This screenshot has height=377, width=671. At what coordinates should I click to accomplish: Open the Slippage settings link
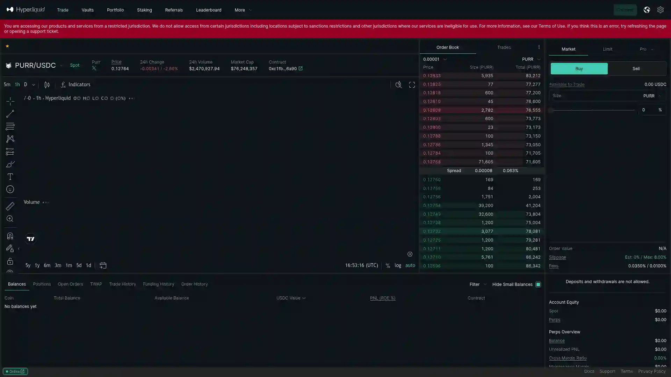(557, 257)
